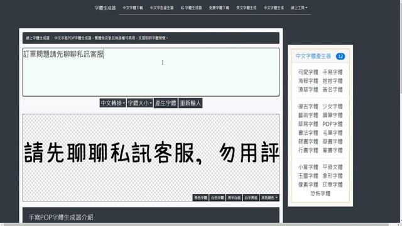The width and height of the screenshot is (402, 226).
Task: Click the 字體生成器 site logo link
Action: (x=105, y=8)
